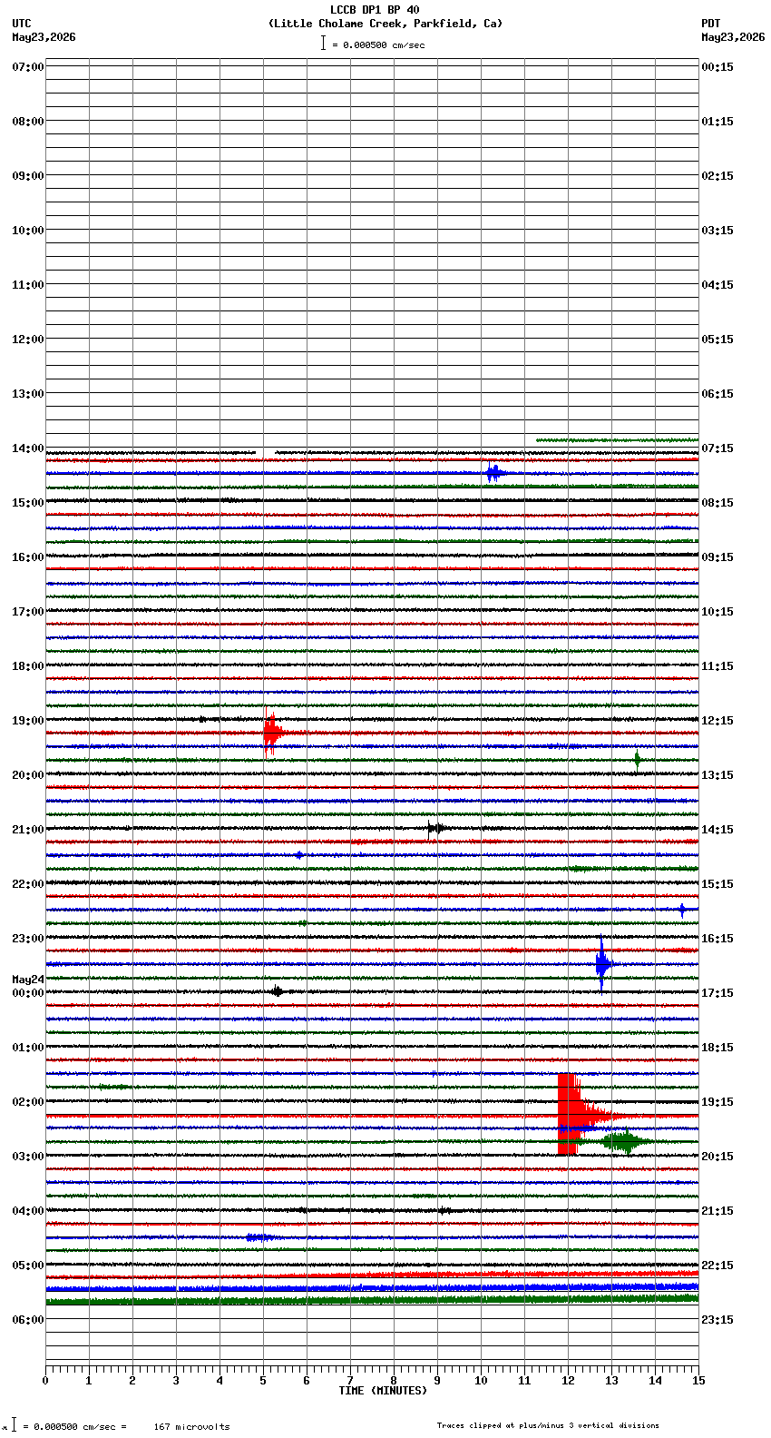Click the '23:15' PDT row label
The image size is (771, 1438).
click(717, 1320)
